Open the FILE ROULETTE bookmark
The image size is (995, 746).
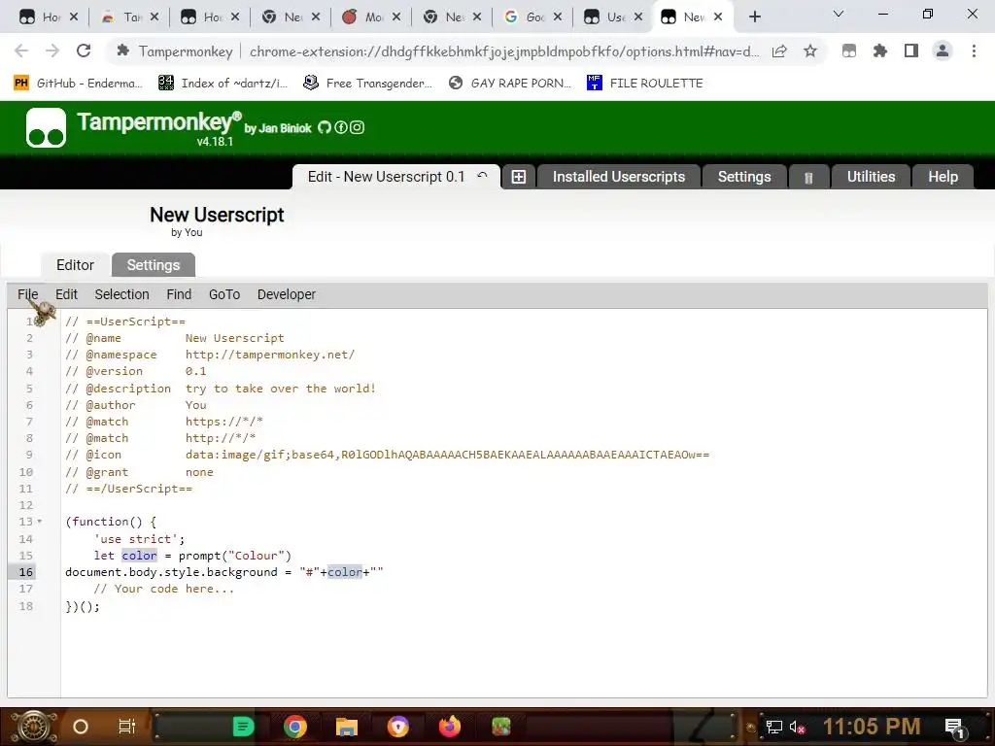645,84
